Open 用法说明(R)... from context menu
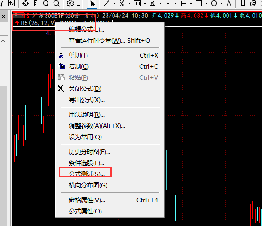 point(110,115)
